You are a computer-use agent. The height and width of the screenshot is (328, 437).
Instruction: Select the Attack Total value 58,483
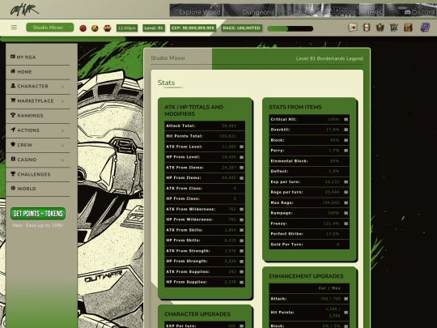[229, 126]
